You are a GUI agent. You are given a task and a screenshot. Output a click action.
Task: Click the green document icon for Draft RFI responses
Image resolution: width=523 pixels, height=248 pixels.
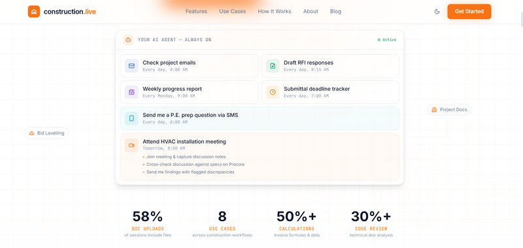273,66
